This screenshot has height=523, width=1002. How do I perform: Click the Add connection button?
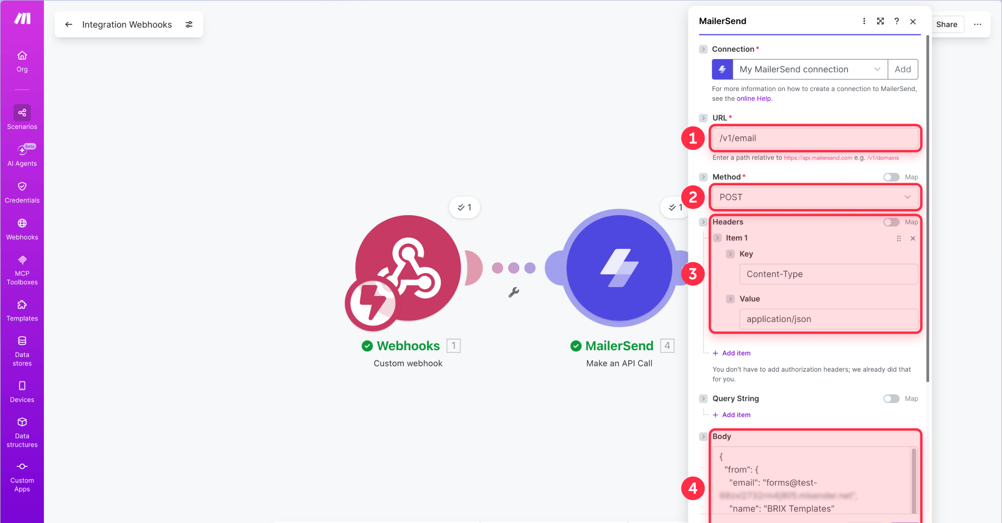coord(903,69)
